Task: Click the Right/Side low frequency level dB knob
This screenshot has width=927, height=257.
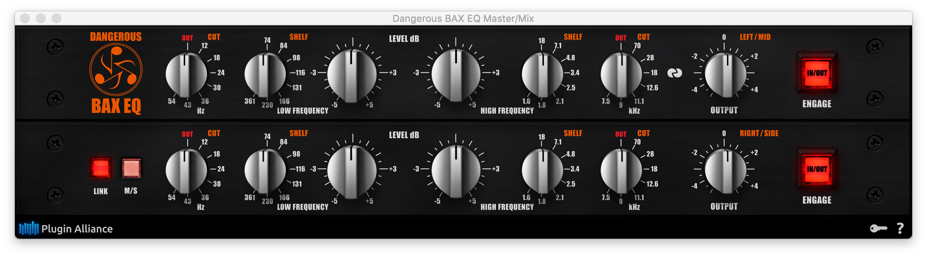Action: click(352, 172)
